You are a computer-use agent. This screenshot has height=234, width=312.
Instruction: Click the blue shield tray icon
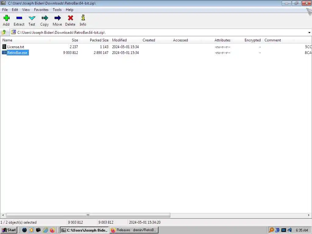click(277, 230)
